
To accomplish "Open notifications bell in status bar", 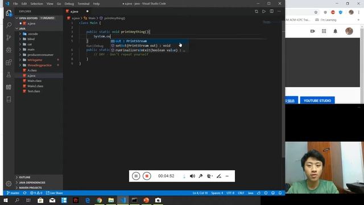I will (x=280, y=193).
